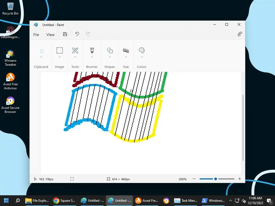This screenshot has height=206, width=275.
Task: Undo the last action with the arrow icon
Action: pos(77,34)
